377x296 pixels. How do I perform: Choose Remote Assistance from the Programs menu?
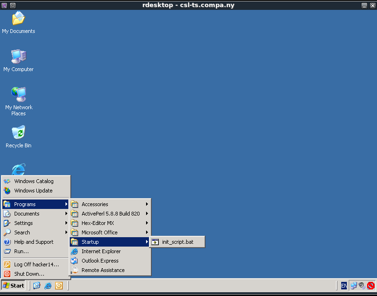coord(103,270)
